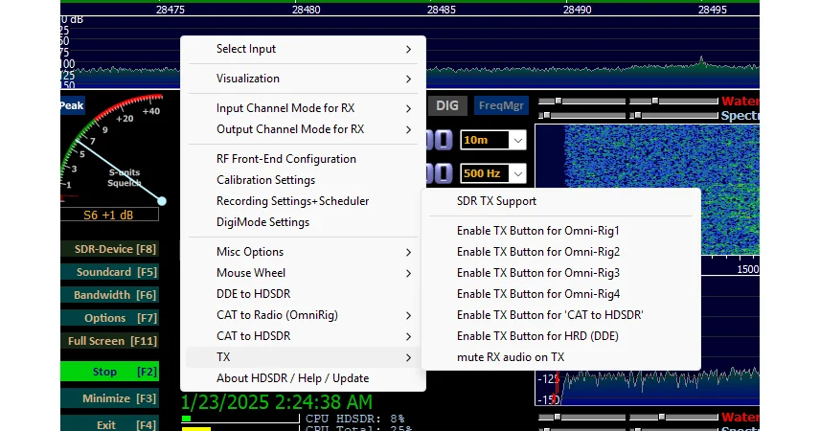Image resolution: width=820 pixels, height=431 pixels.
Task: Open the Visualization submenu
Action: 303,79
